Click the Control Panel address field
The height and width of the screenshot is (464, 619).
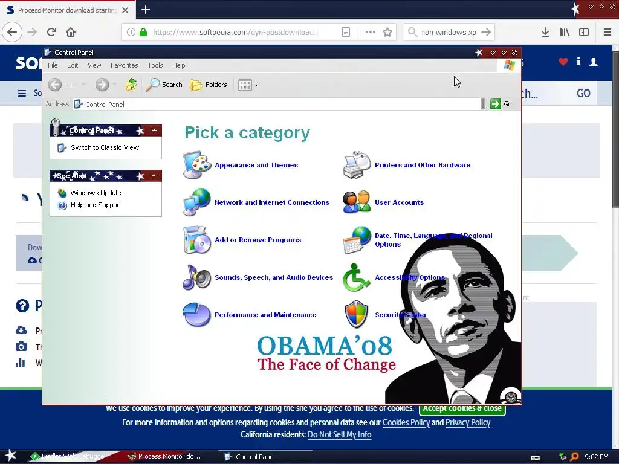[x=276, y=104]
